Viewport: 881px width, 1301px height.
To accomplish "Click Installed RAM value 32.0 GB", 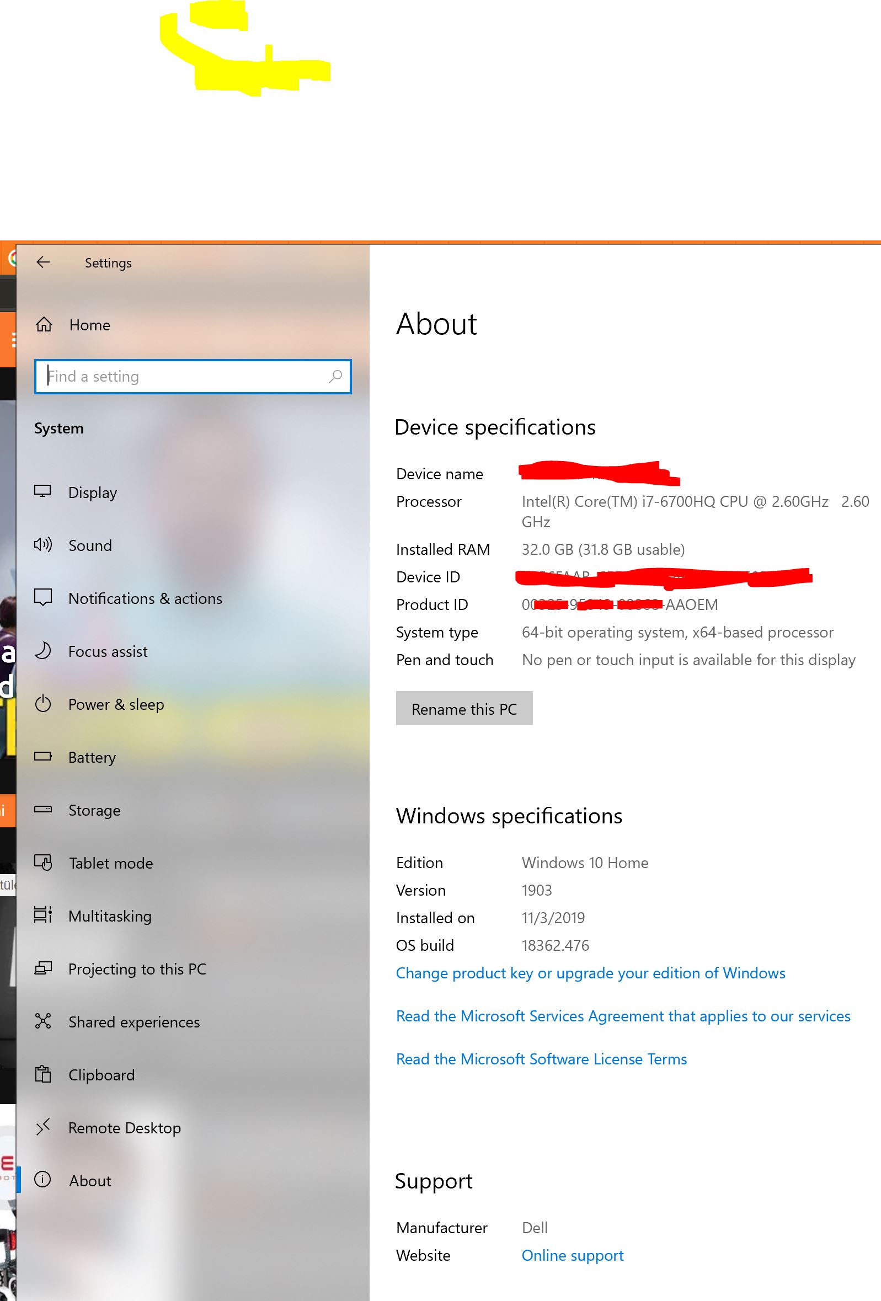I will tap(603, 550).
